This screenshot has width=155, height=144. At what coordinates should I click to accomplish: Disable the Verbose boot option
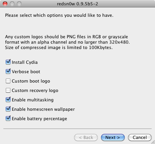(x=8, y=71)
